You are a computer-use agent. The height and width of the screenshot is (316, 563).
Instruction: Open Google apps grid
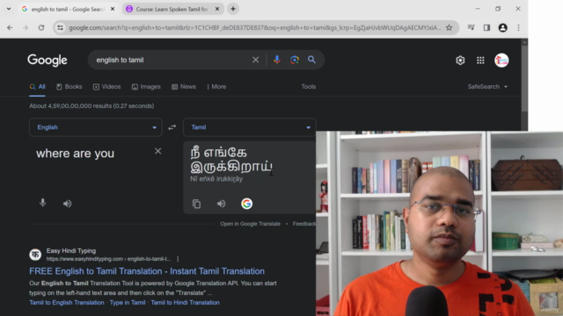[x=480, y=61]
